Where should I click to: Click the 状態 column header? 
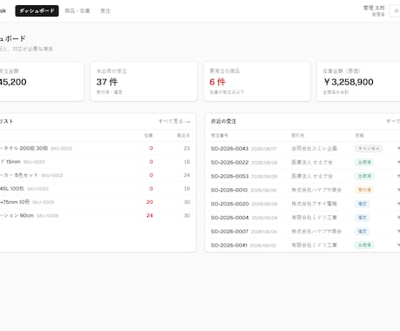click(x=359, y=135)
